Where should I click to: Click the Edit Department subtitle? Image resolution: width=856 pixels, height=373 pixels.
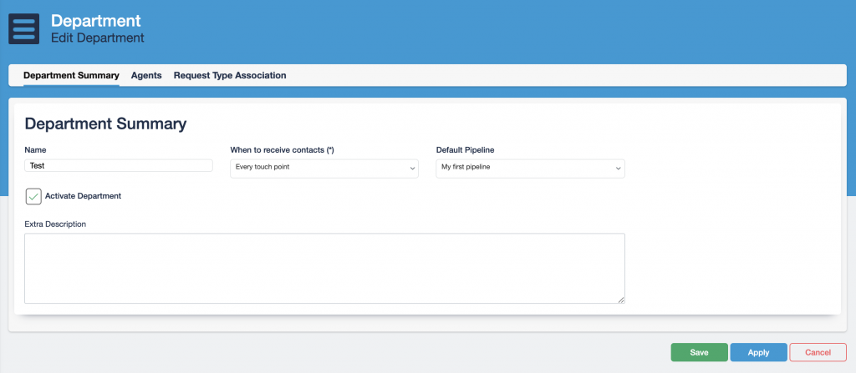pos(98,38)
